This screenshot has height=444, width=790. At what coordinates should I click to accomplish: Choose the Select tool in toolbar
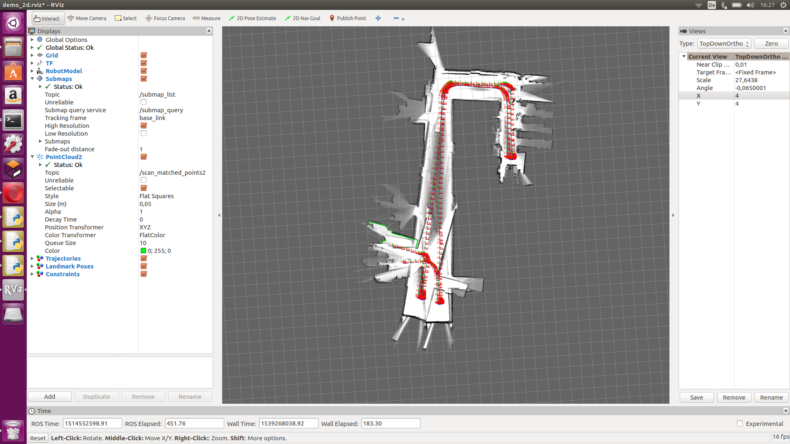click(125, 18)
